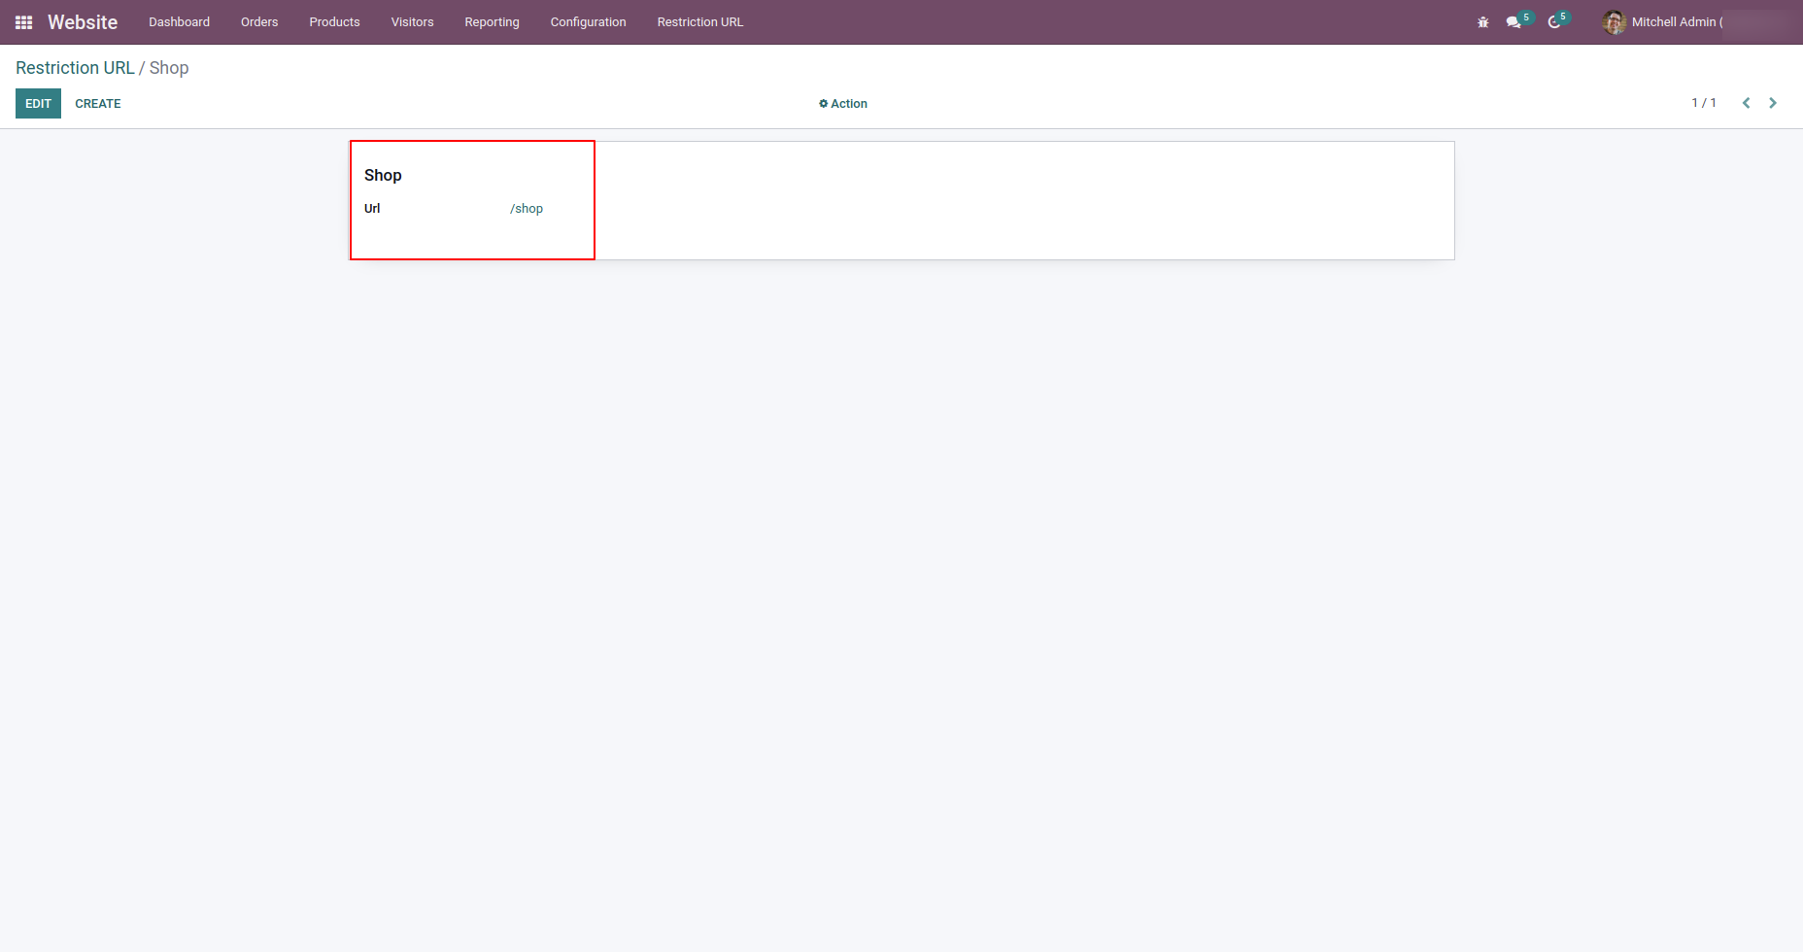Click the bug debug icon
Image resolution: width=1803 pixels, height=952 pixels.
point(1482,22)
